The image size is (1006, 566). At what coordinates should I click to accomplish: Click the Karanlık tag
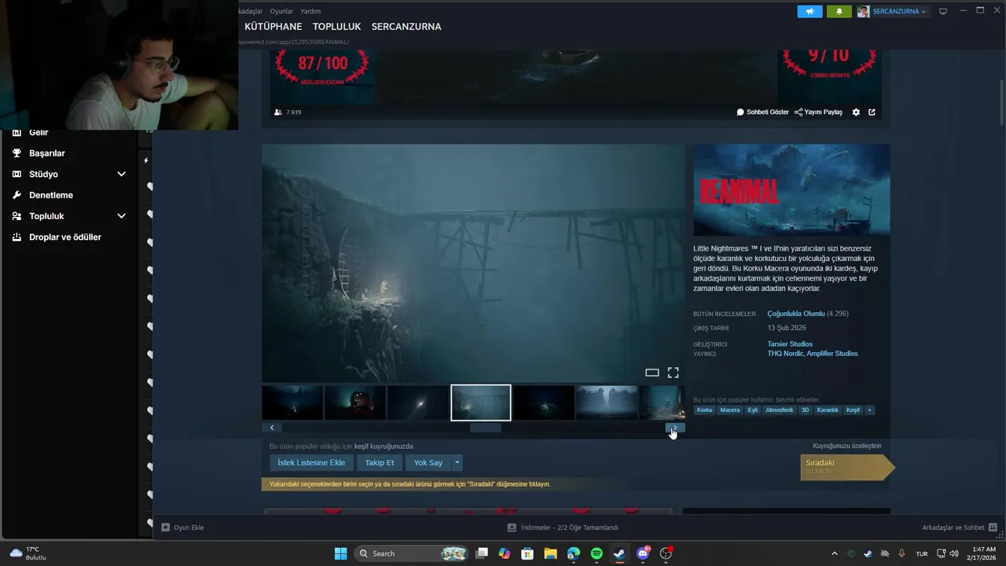click(828, 410)
